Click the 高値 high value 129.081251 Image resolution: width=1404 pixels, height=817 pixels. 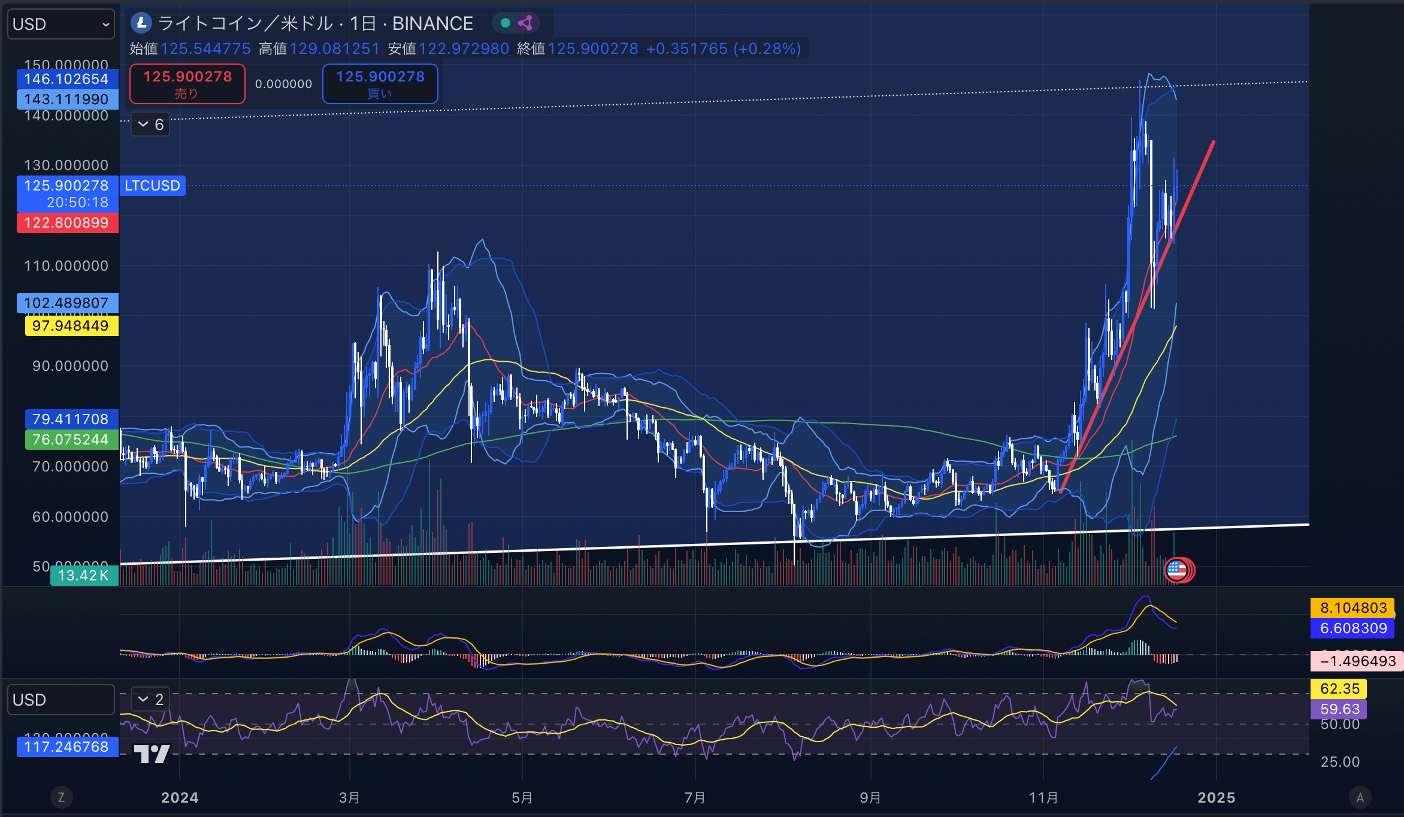point(335,49)
